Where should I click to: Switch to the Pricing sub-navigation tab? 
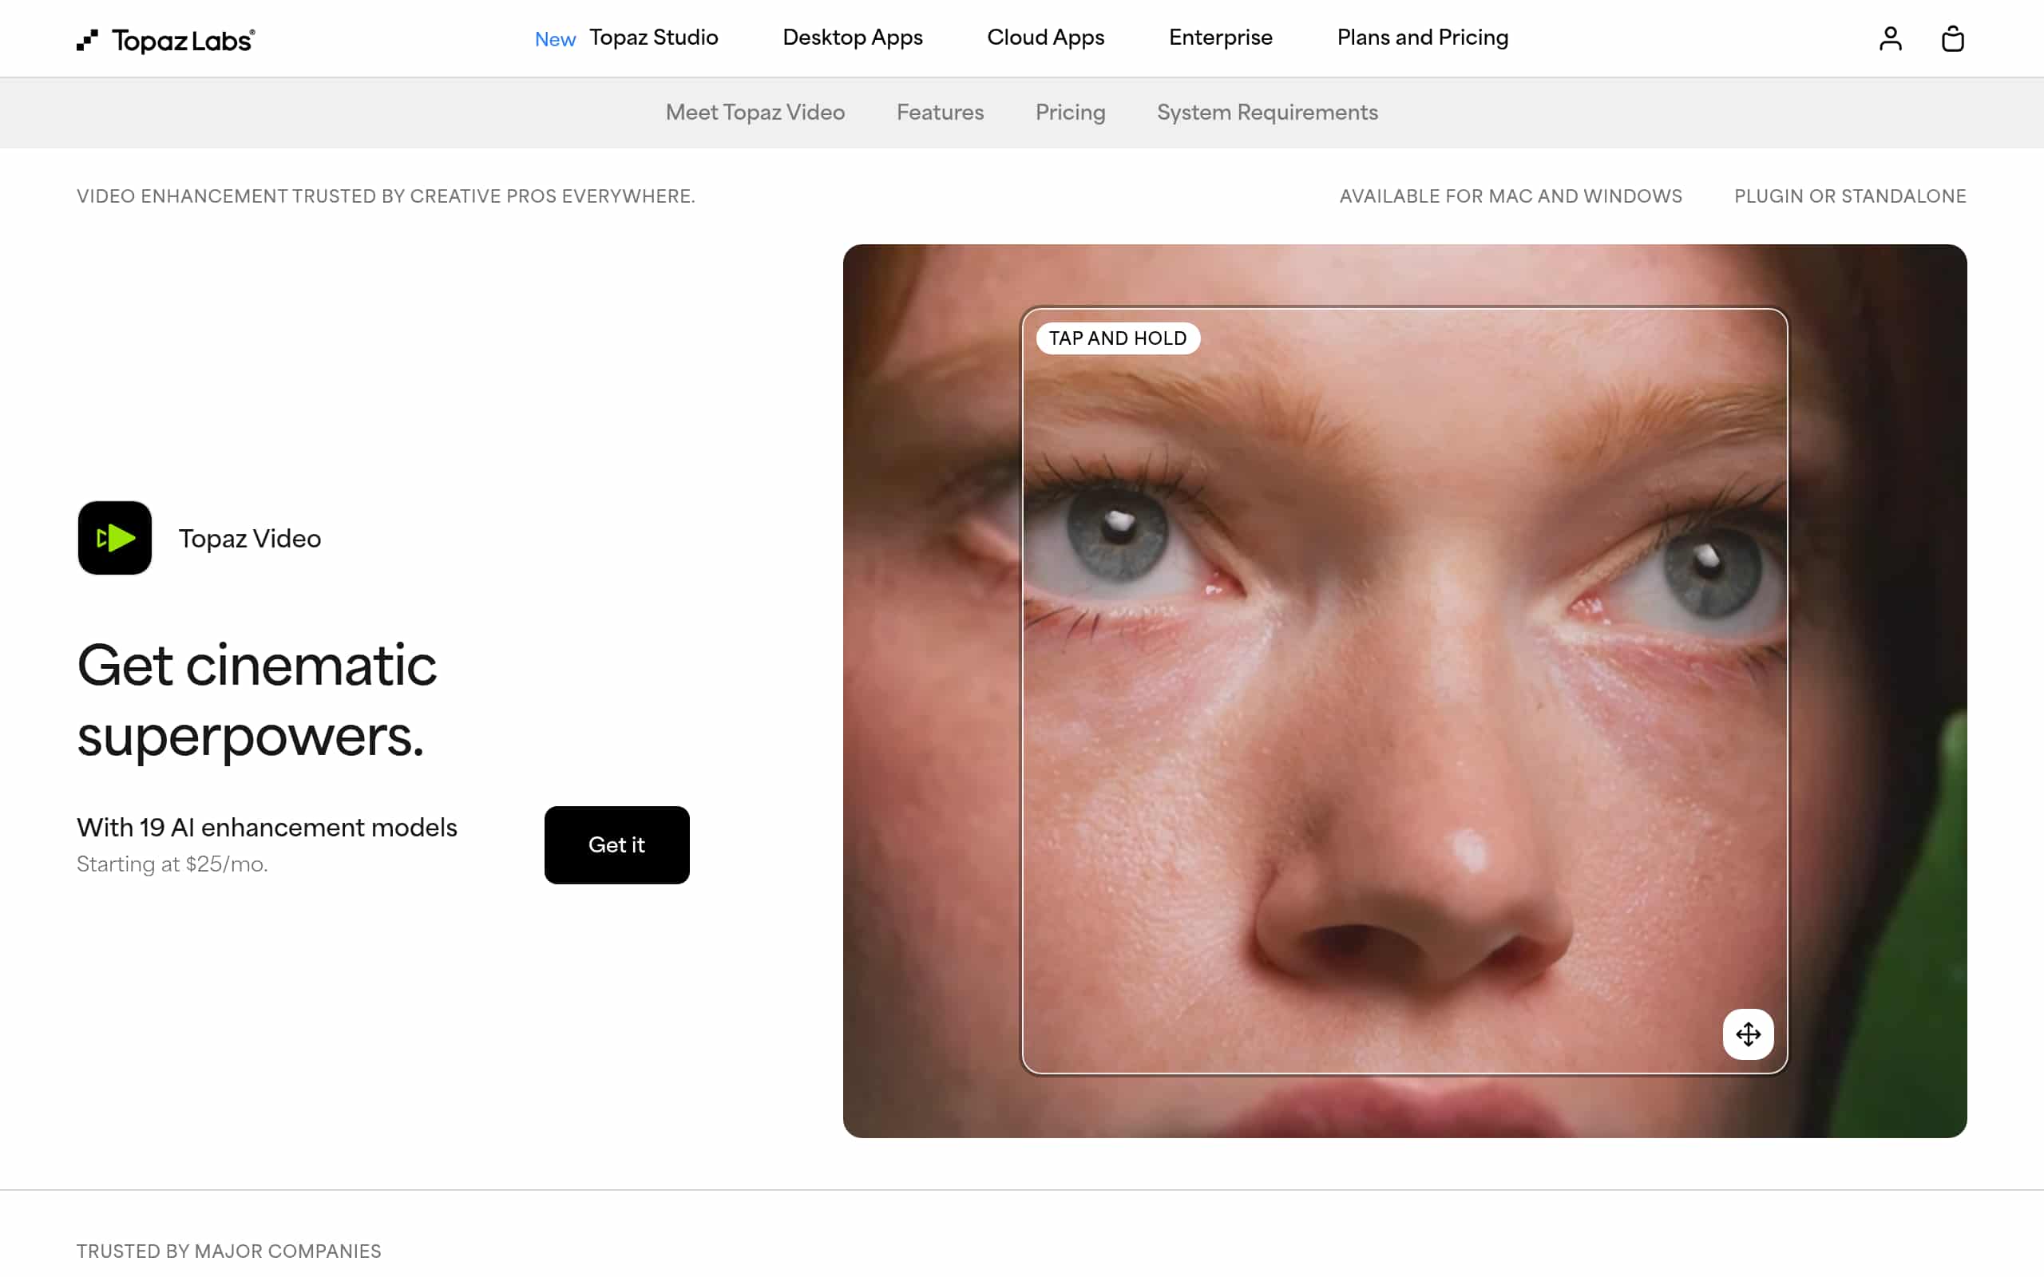1069,113
